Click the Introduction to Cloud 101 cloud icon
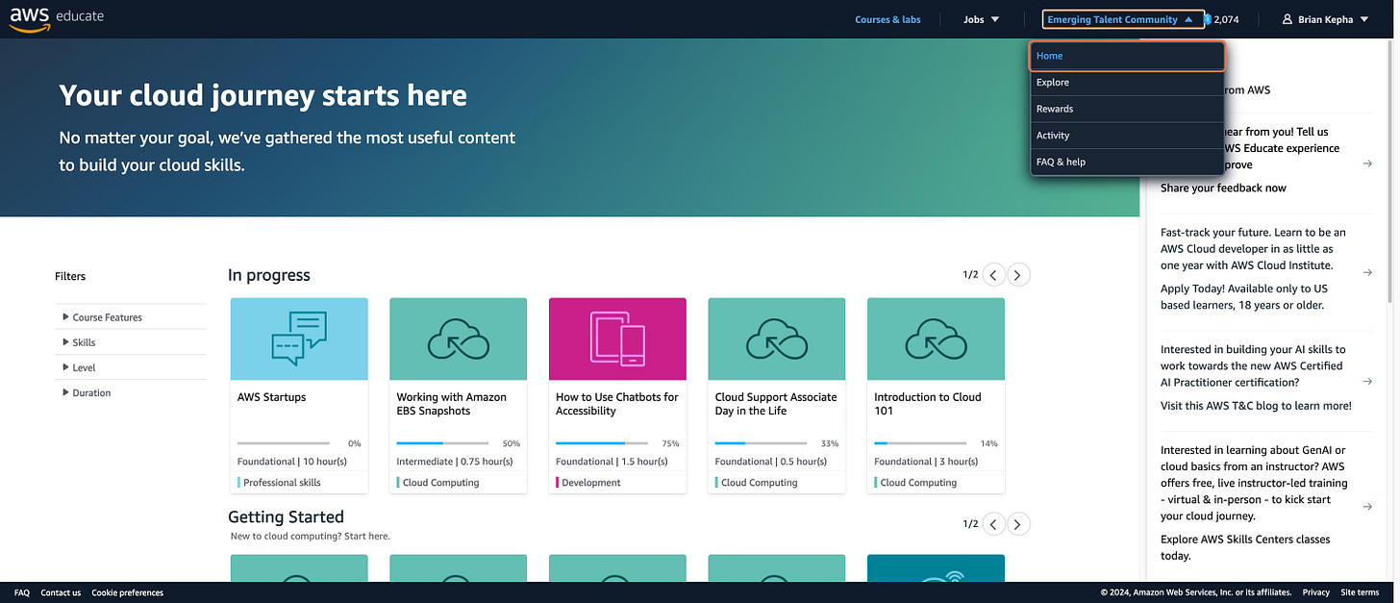The height and width of the screenshot is (603, 1400). pyautogui.click(x=936, y=339)
